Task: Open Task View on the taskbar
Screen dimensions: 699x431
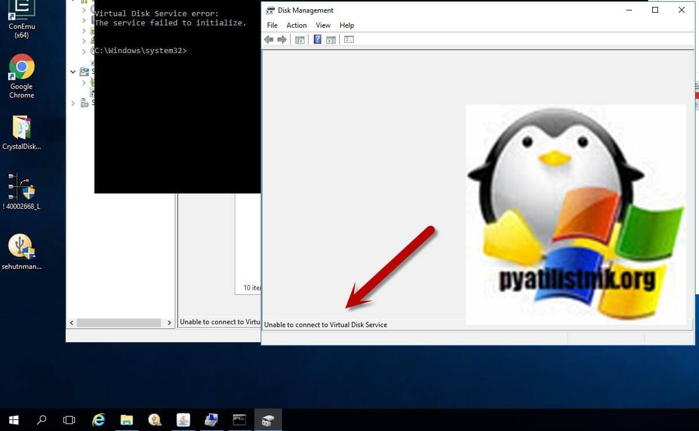Action: pos(69,419)
